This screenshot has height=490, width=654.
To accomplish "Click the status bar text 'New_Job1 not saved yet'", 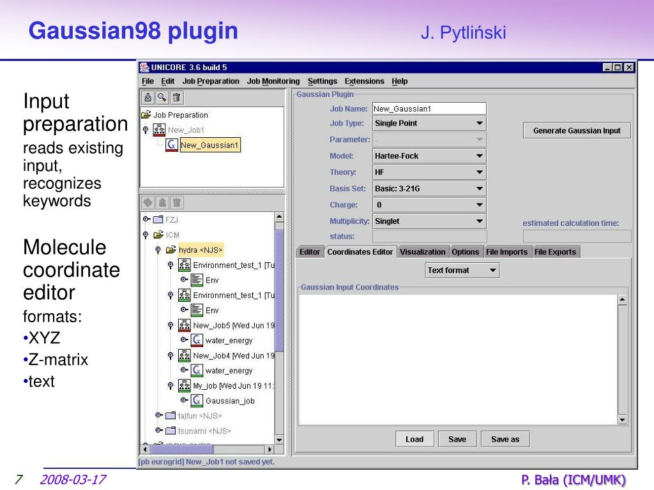I will pyautogui.click(x=230, y=462).
